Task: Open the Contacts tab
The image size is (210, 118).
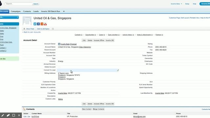Action: point(27,11)
